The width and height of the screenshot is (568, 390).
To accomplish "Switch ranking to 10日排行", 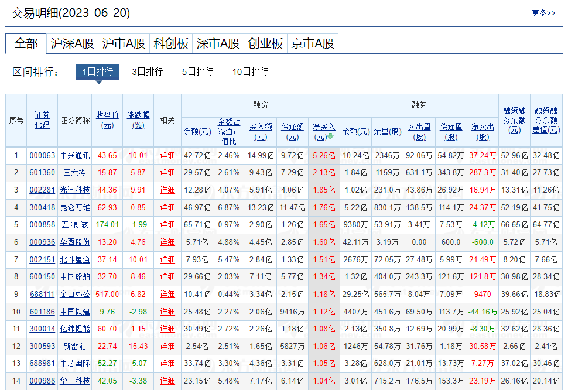I will click(250, 71).
